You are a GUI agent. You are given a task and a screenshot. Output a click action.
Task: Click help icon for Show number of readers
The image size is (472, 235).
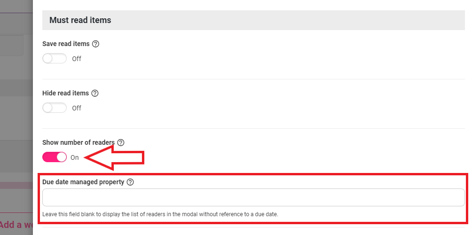click(x=121, y=142)
